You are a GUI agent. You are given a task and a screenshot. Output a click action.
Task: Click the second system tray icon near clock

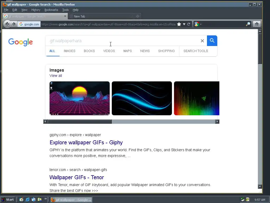(248, 200)
